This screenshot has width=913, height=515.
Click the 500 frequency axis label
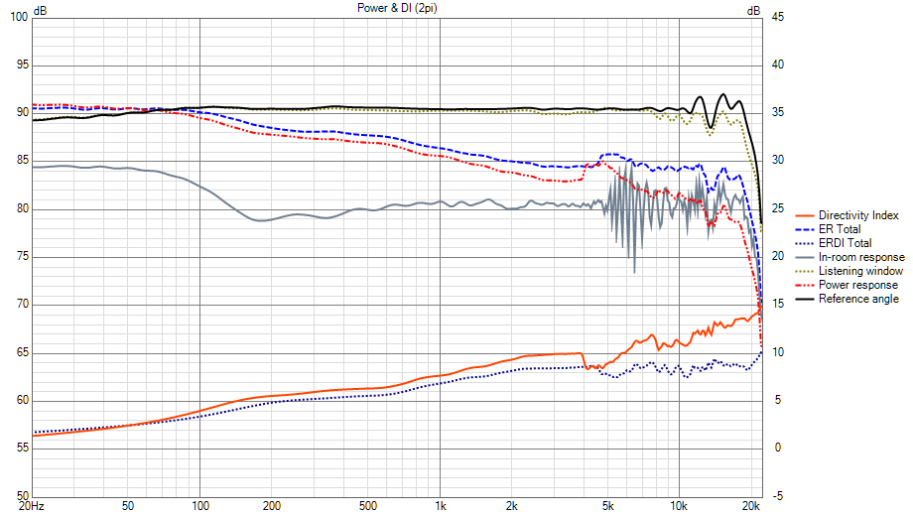(367, 506)
